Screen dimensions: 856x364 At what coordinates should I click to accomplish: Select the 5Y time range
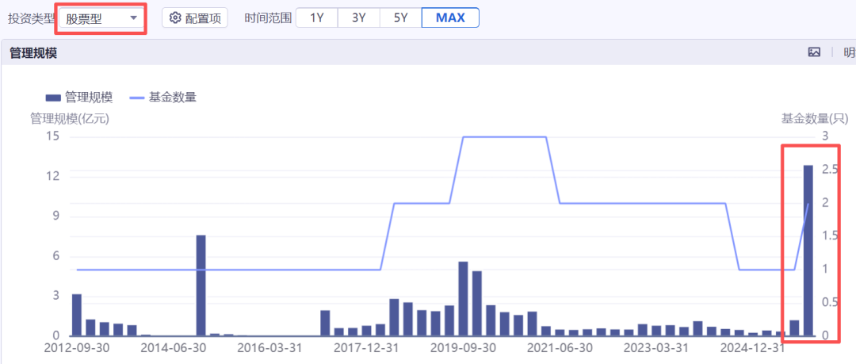pyautogui.click(x=401, y=17)
